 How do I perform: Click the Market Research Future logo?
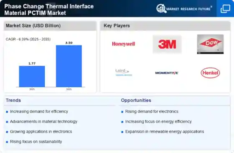tap(184, 9)
